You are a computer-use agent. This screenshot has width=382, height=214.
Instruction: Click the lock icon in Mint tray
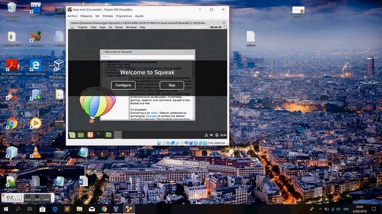[217, 135]
